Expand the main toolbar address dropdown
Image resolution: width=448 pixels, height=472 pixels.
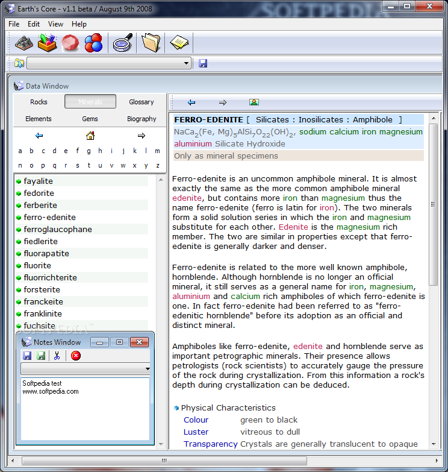pyautogui.click(x=187, y=63)
